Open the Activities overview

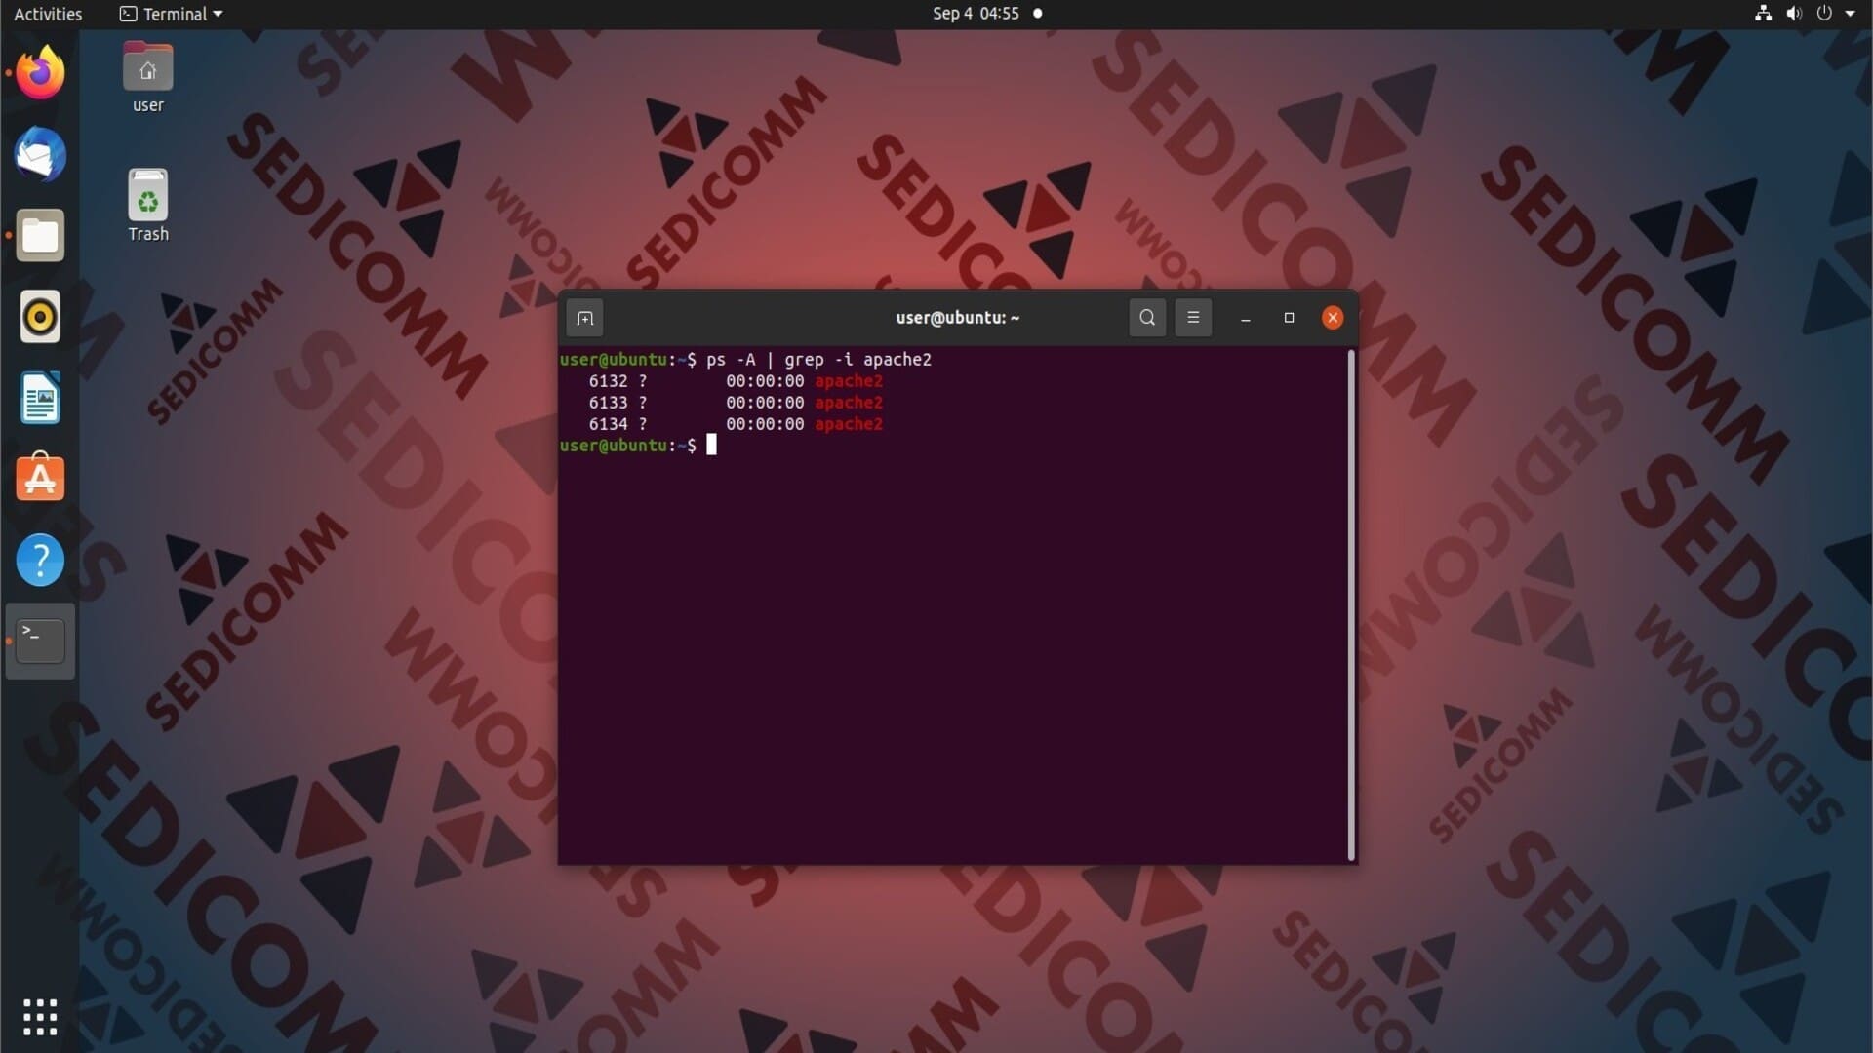(x=48, y=14)
